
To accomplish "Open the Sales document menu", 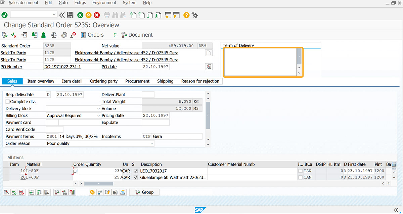I will pyautogui.click(x=24, y=3).
